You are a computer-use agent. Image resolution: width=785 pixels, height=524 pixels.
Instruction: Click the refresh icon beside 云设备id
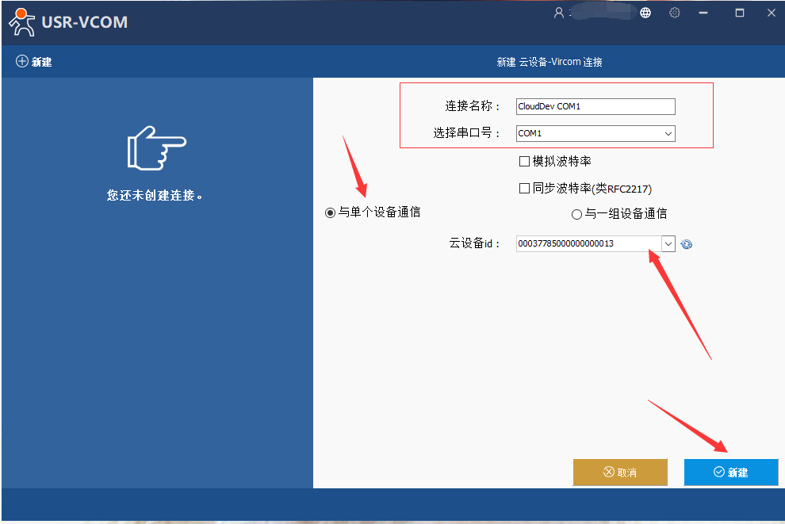[x=687, y=244]
